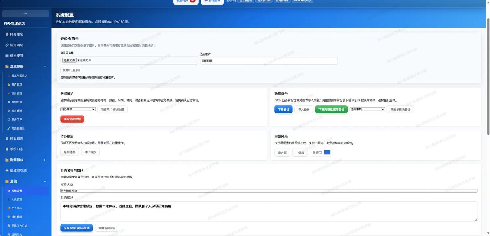Click into the 系统名称 input field

[269, 191]
